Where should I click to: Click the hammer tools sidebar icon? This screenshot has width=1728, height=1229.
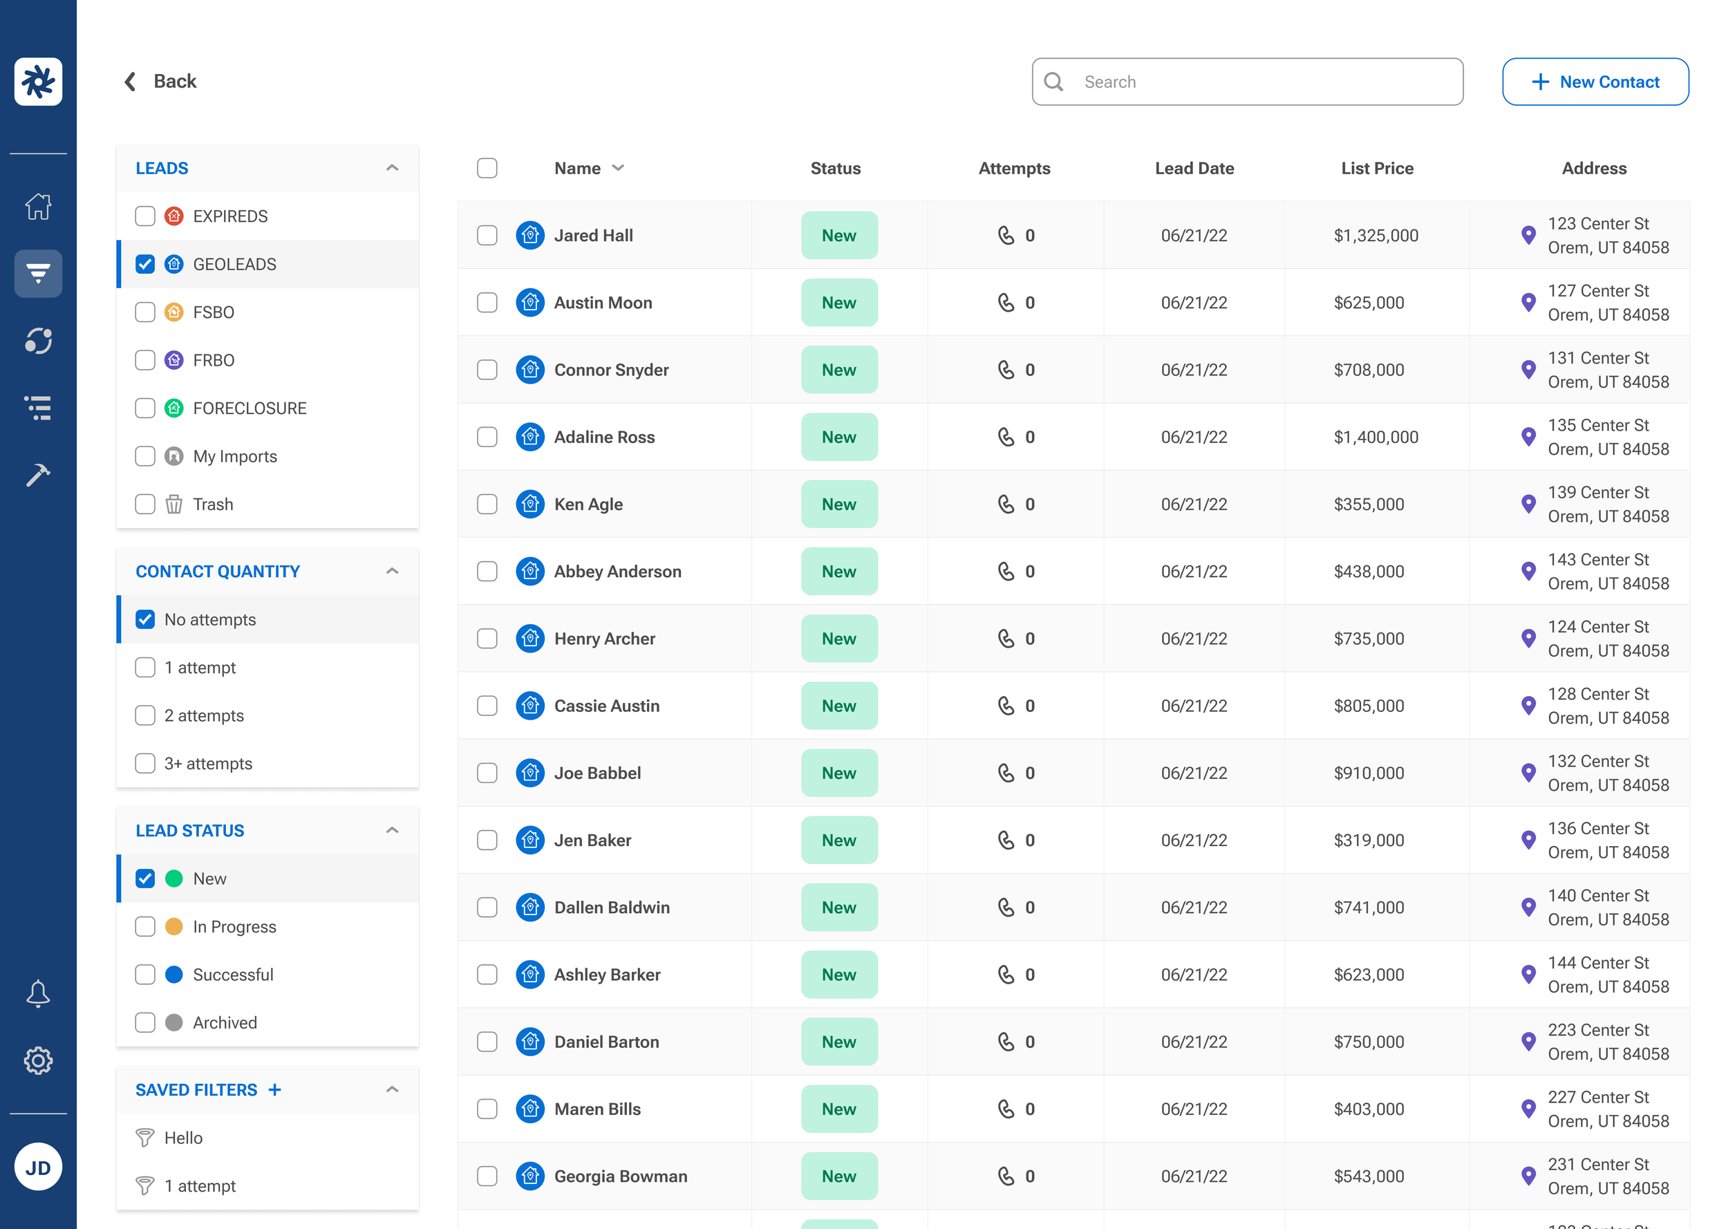click(x=38, y=474)
